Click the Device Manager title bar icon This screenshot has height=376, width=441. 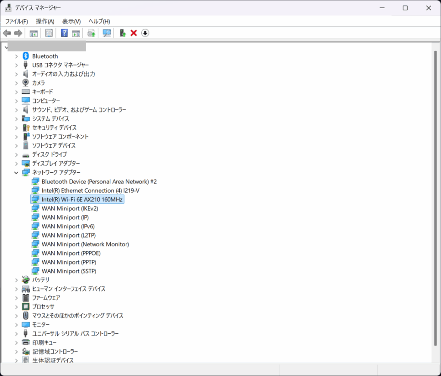click(8, 8)
